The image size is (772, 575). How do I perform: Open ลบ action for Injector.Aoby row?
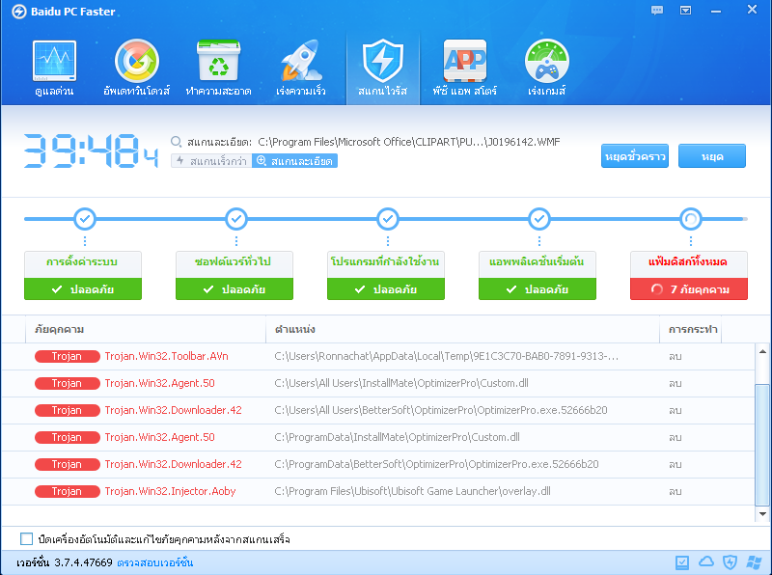pyautogui.click(x=675, y=491)
